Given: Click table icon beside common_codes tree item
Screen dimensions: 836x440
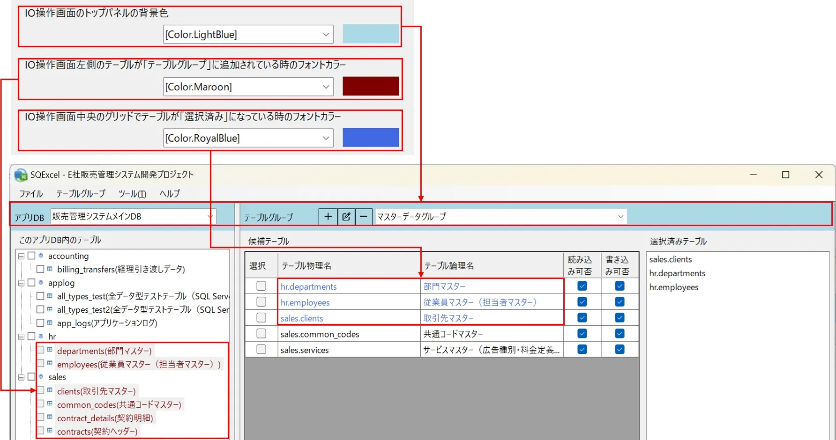Looking at the screenshot, I should pyautogui.click(x=50, y=403).
